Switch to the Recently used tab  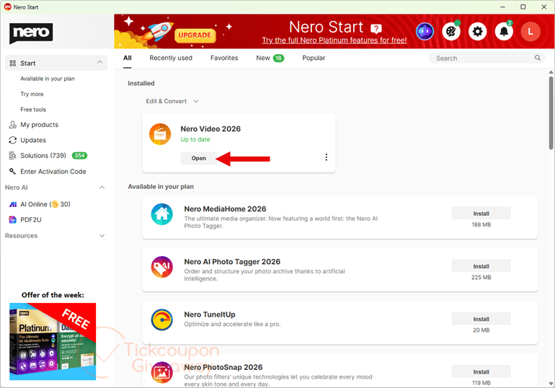click(x=171, y=58)
